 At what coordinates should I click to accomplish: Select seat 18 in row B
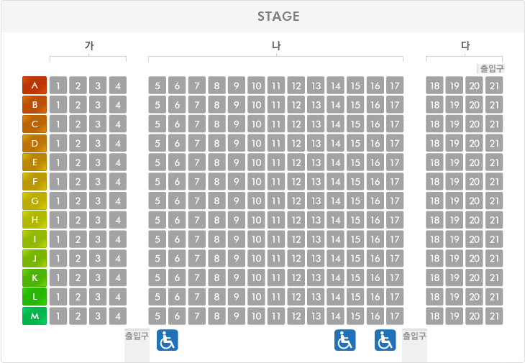(434, 105)
